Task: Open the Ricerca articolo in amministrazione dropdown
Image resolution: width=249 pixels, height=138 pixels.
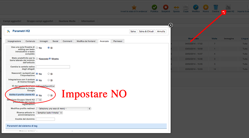Action: [49, 113]
